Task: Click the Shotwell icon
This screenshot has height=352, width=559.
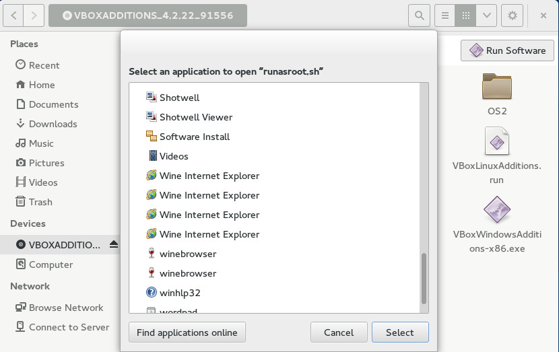Action: tap(151, 97)
